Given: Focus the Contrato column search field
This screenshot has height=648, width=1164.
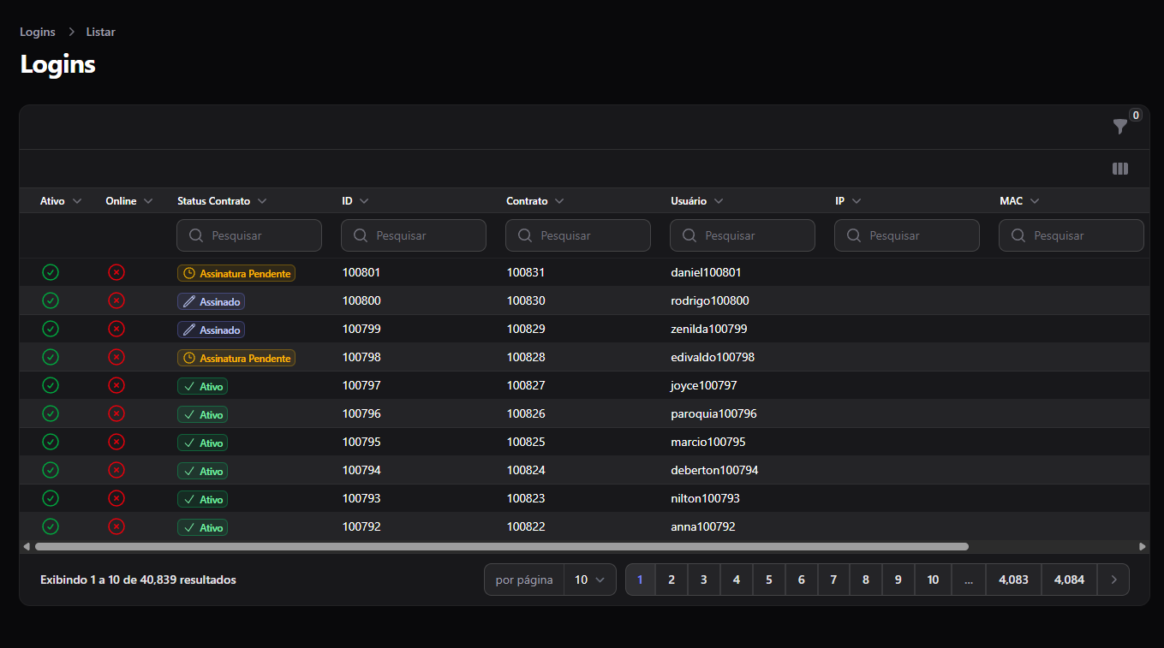Looking at the screenshot, I should 578,235.
